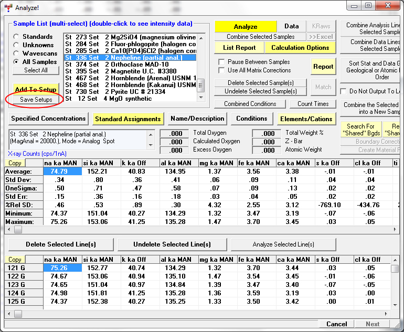Choose the Wavescans radio option
Viewport: 404px width, 332px height.
[17, 53]
